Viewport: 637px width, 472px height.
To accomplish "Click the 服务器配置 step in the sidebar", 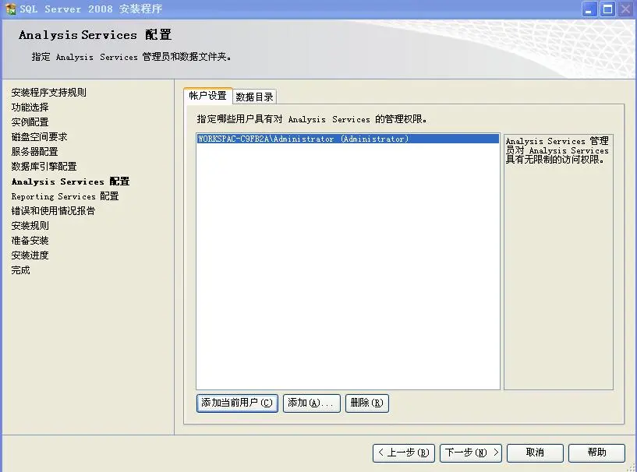I will (34, 152).
